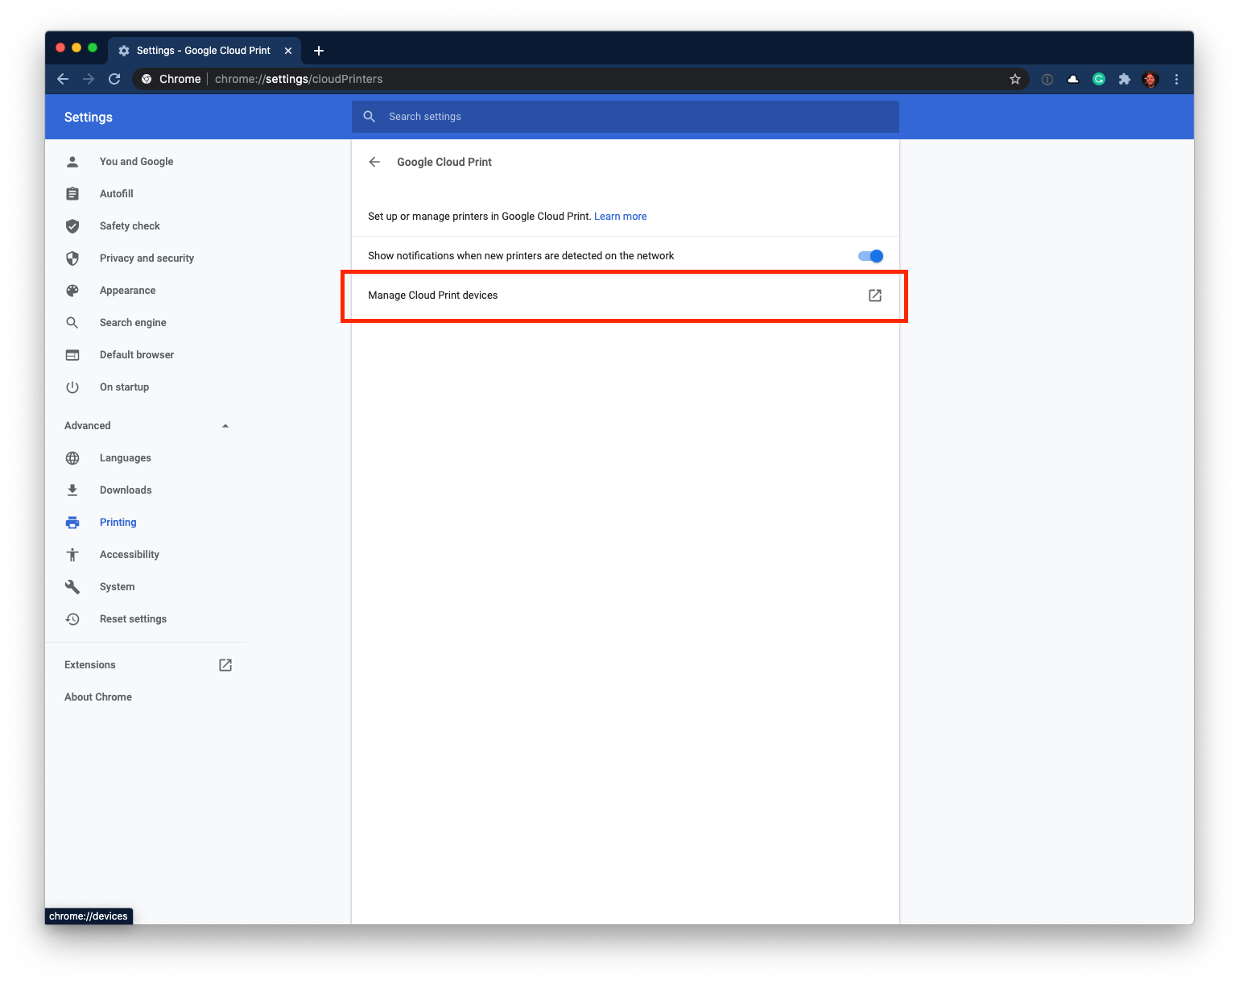Open the profile avatar in toolbar
1239x984 pixels.
(1150, 79)
